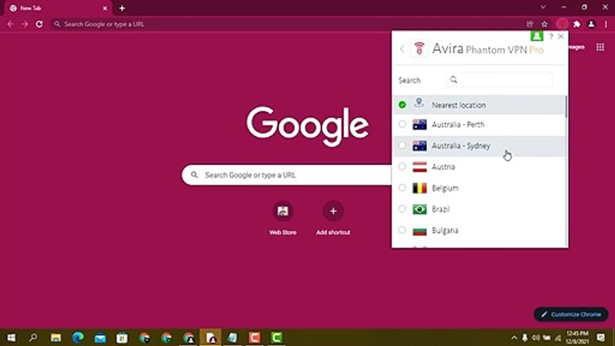Open Microsoft Store from the taskbar
This screenshot has height=346, width=615.
point(122,337)
